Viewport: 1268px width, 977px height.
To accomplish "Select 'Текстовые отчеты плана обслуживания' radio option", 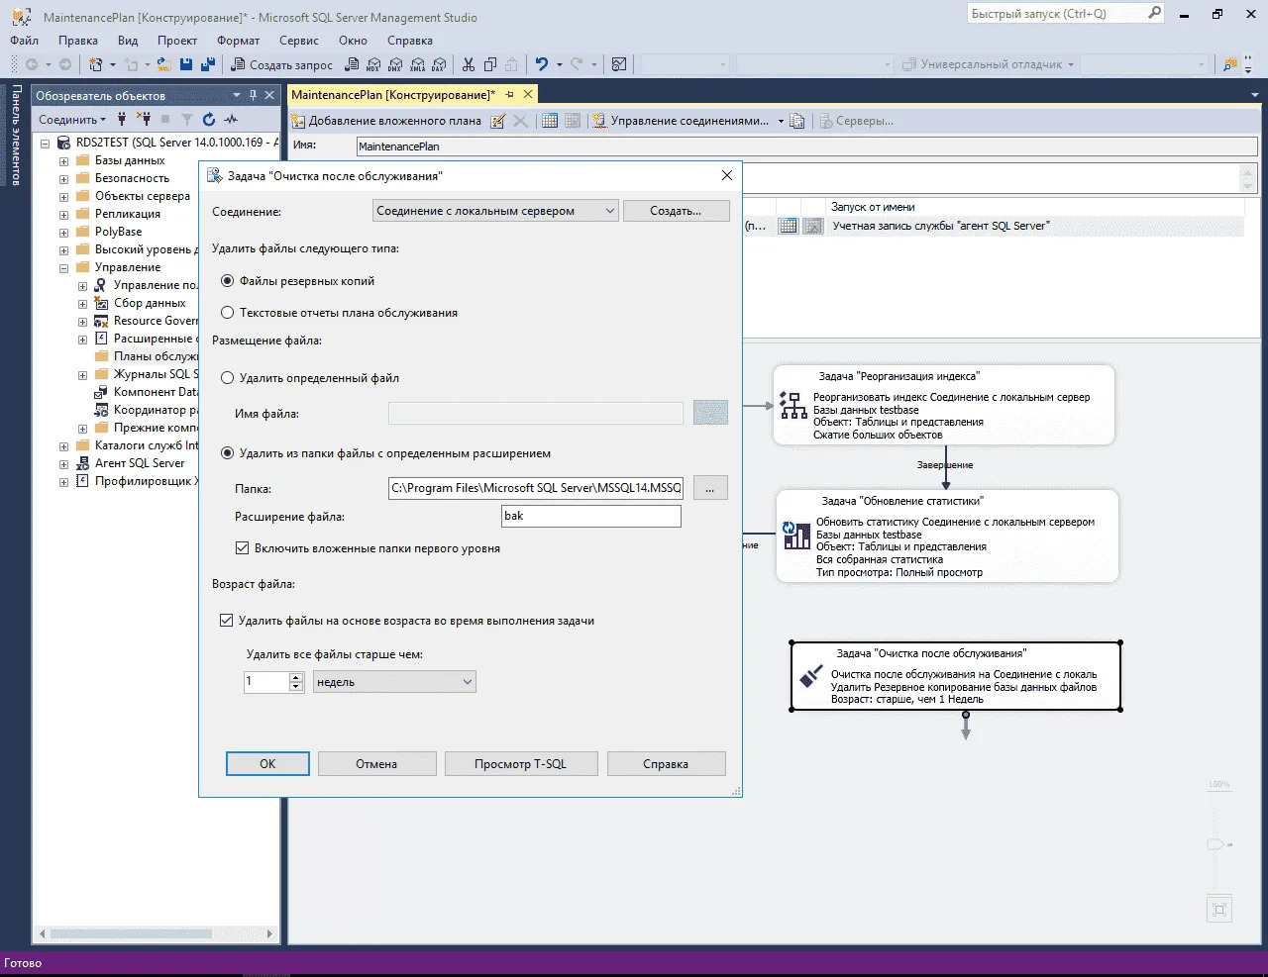I will click(228, 313).
